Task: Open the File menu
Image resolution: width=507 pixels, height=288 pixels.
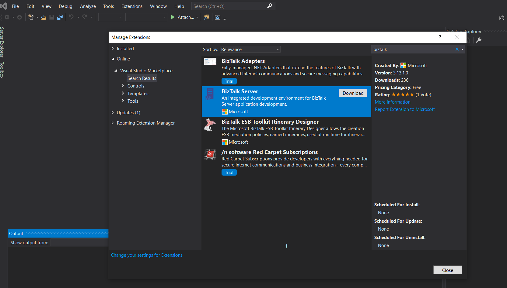Action: tap(15, 6)
